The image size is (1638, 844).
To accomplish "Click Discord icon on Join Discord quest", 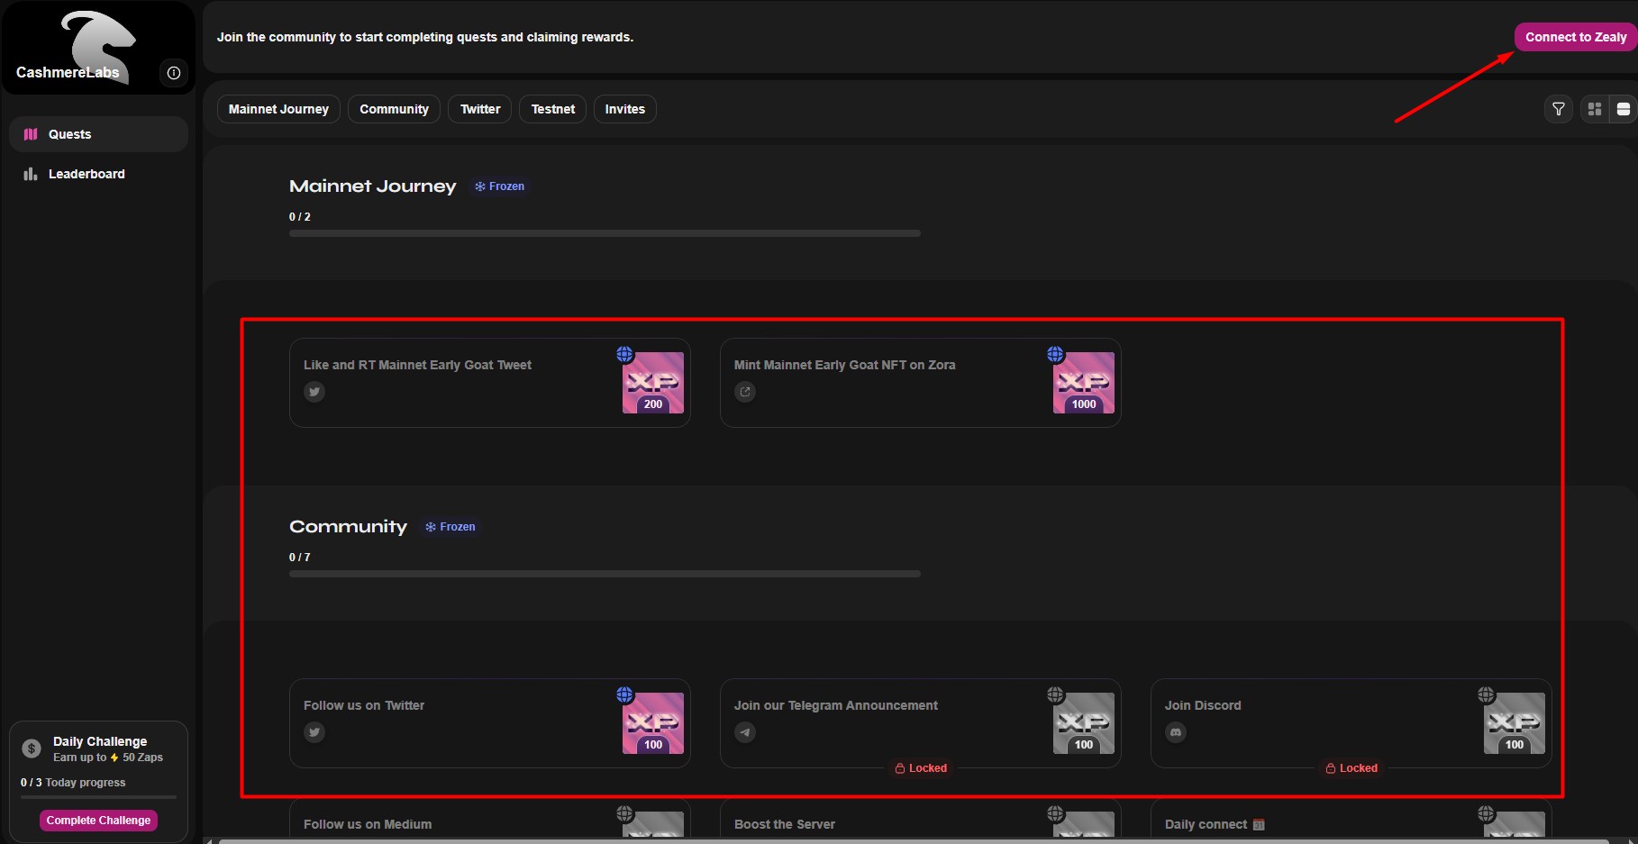I will 1176,732.
